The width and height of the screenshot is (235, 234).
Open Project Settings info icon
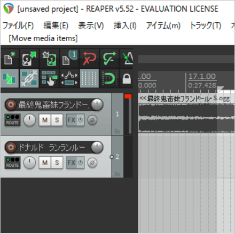(69, 59)
